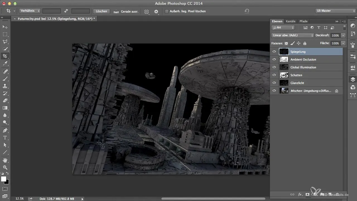Image resolution: width=357 pixels, height=201 pixels.
Task: Open crop settings gear menu
Action: click(156, 11)
